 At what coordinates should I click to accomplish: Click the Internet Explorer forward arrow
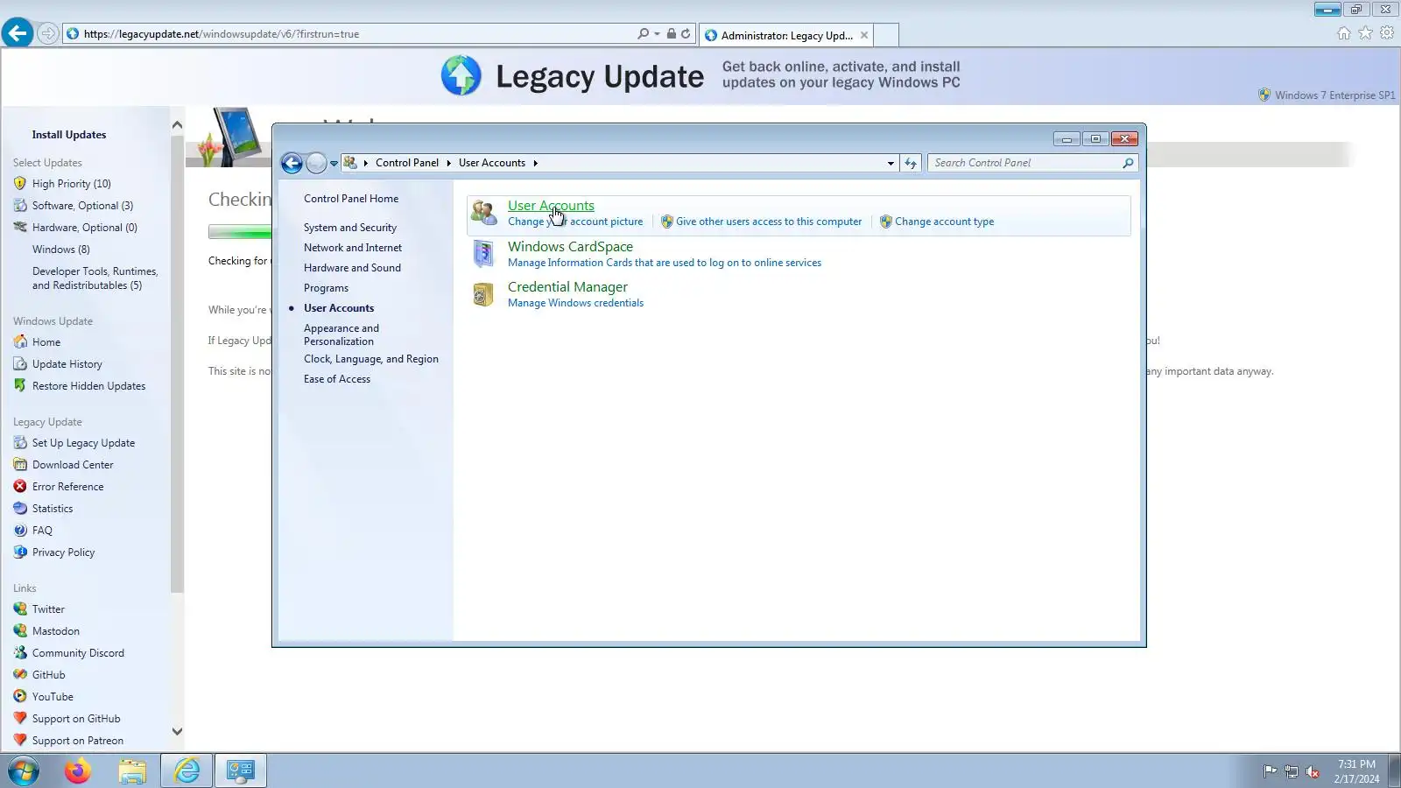coord(48,34)
